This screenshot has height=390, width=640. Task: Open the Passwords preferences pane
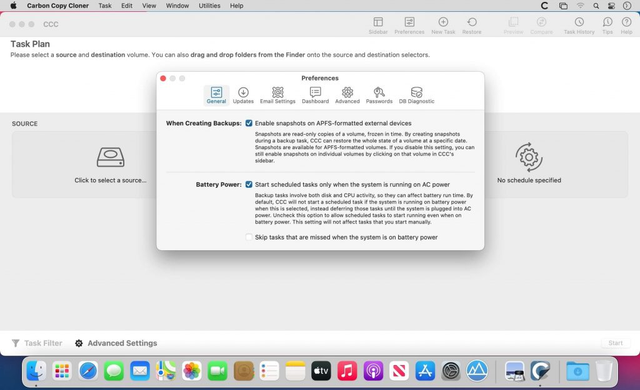(379, 94)
